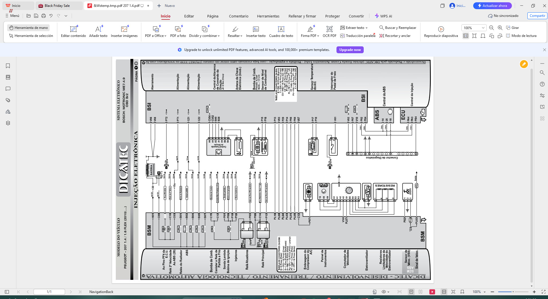Open the layers panel icon
The image size is (548, 299).
tap(8, 123)
